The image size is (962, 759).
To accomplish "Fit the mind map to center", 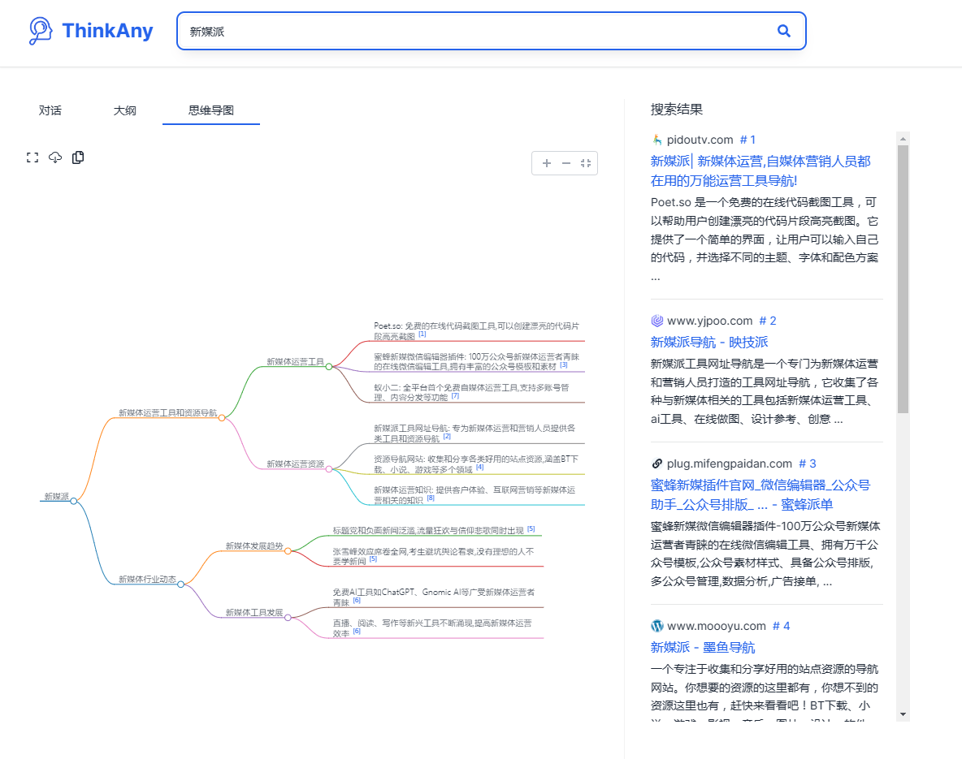I will (586, 162).
